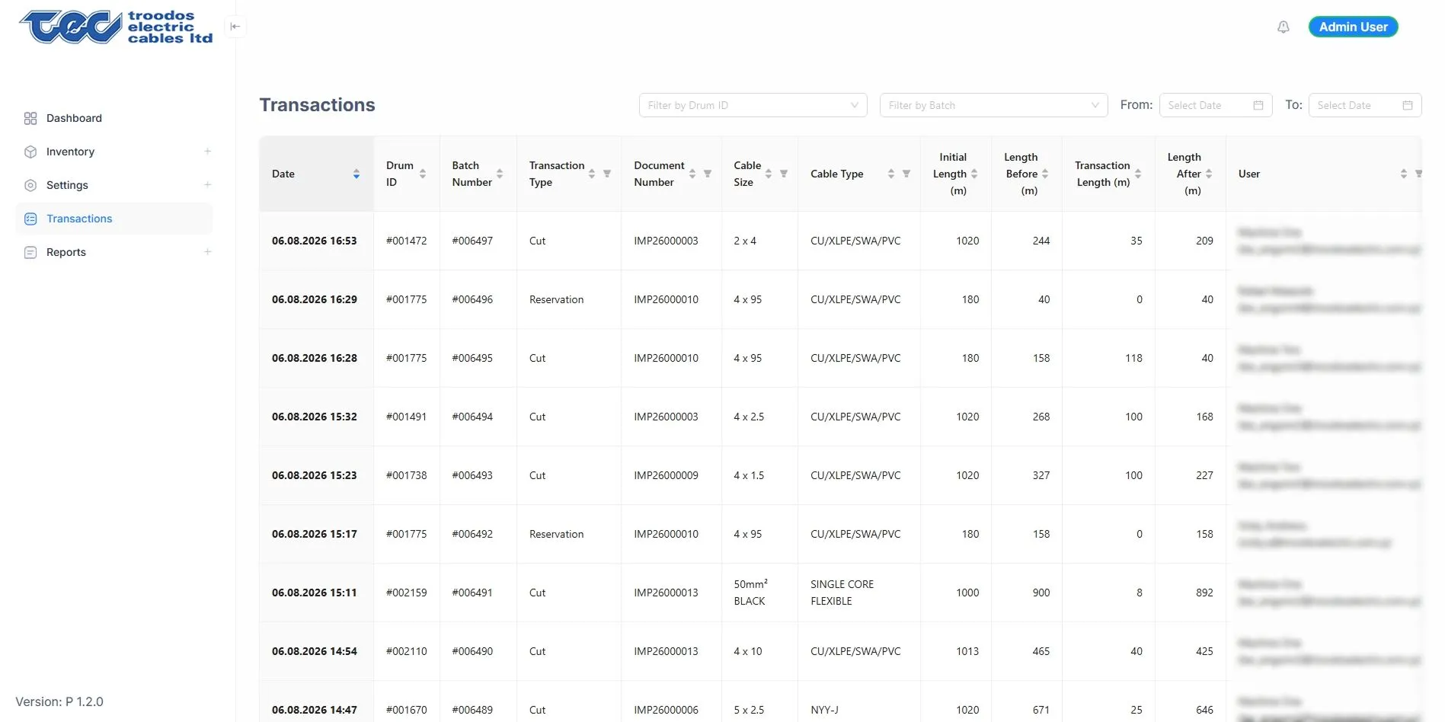
Task: Sort by Length Before column
Action: 1045,174
